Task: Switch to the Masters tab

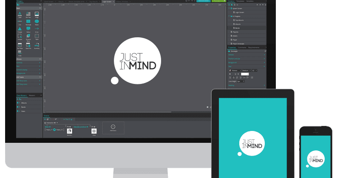Action: coord(32,95)
